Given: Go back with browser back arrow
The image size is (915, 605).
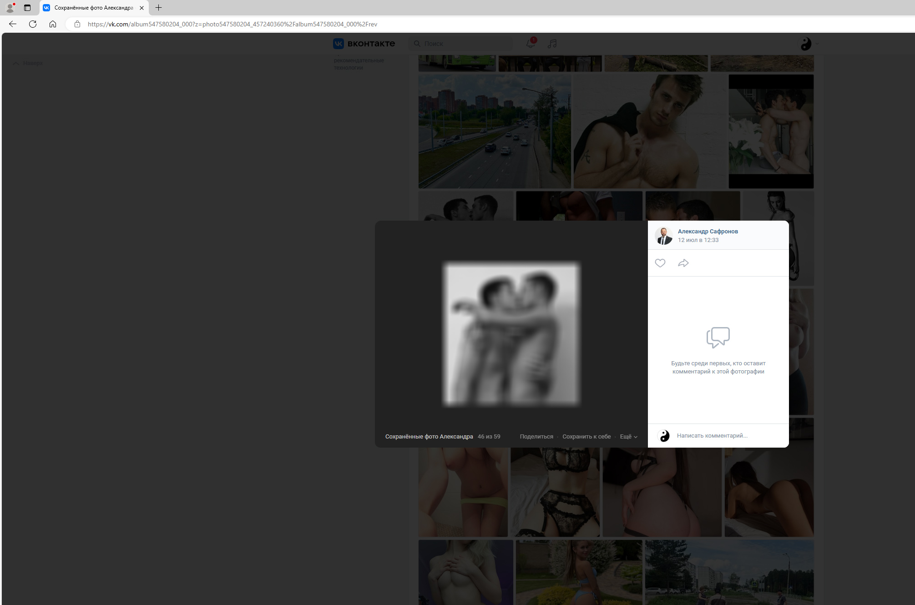Looking at the screenshot, I should tap(13, 24).
